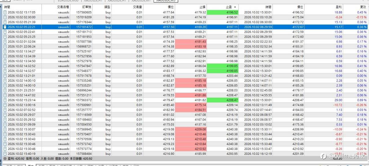Screen dimensions: 369x166
Task: Sort by the 類型 column header
Action: click(x=103, y=7)
